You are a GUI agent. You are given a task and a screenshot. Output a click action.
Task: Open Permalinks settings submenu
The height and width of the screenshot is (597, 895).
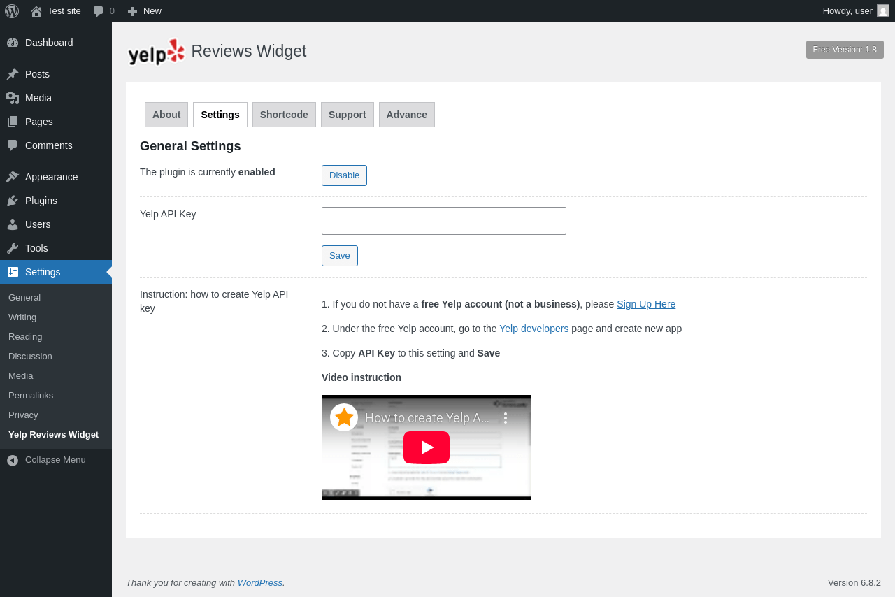click(31, 395)
